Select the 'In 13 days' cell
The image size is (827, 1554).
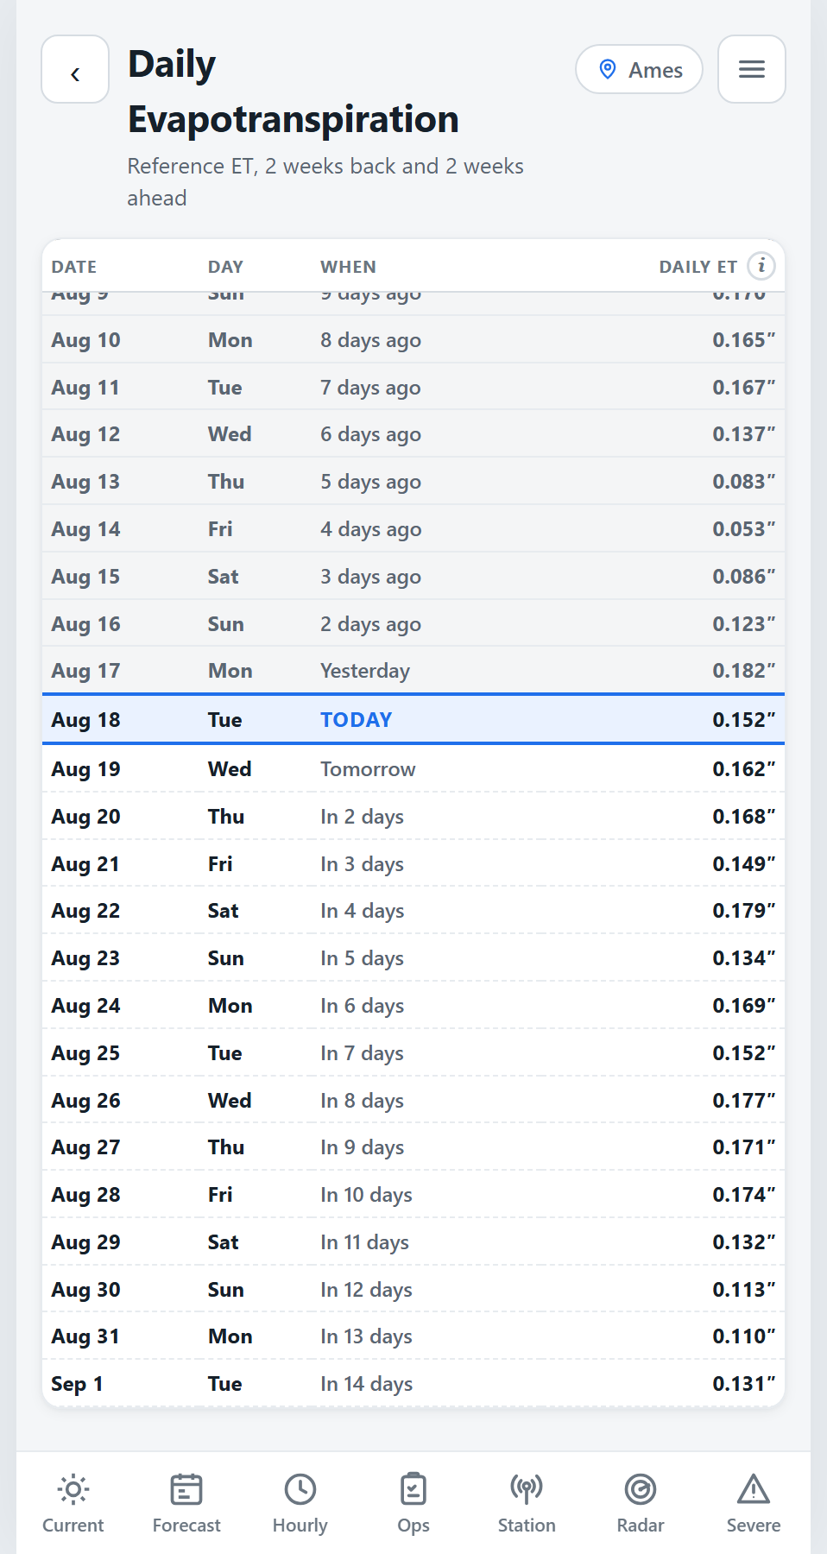click(366, 1336)
